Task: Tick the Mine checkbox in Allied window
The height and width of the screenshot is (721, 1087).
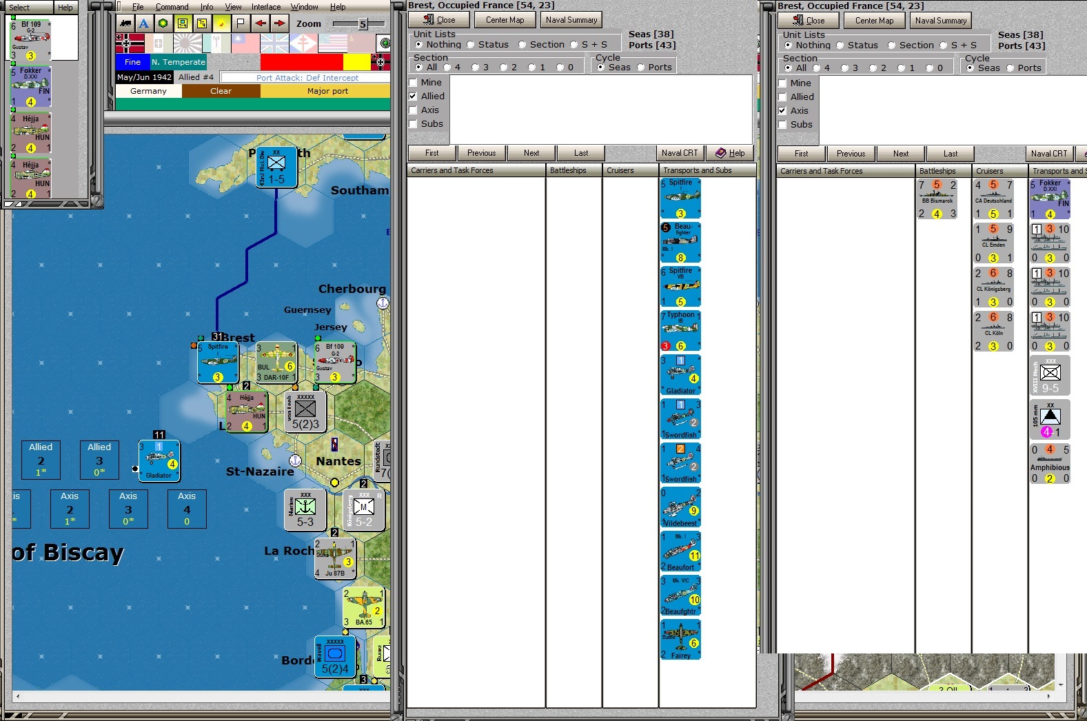Action: click(414, 83)
